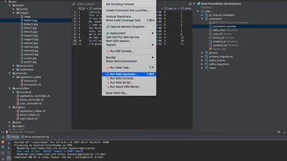
Task: Click the photos table icon in database tree
Action: (206, 53)
